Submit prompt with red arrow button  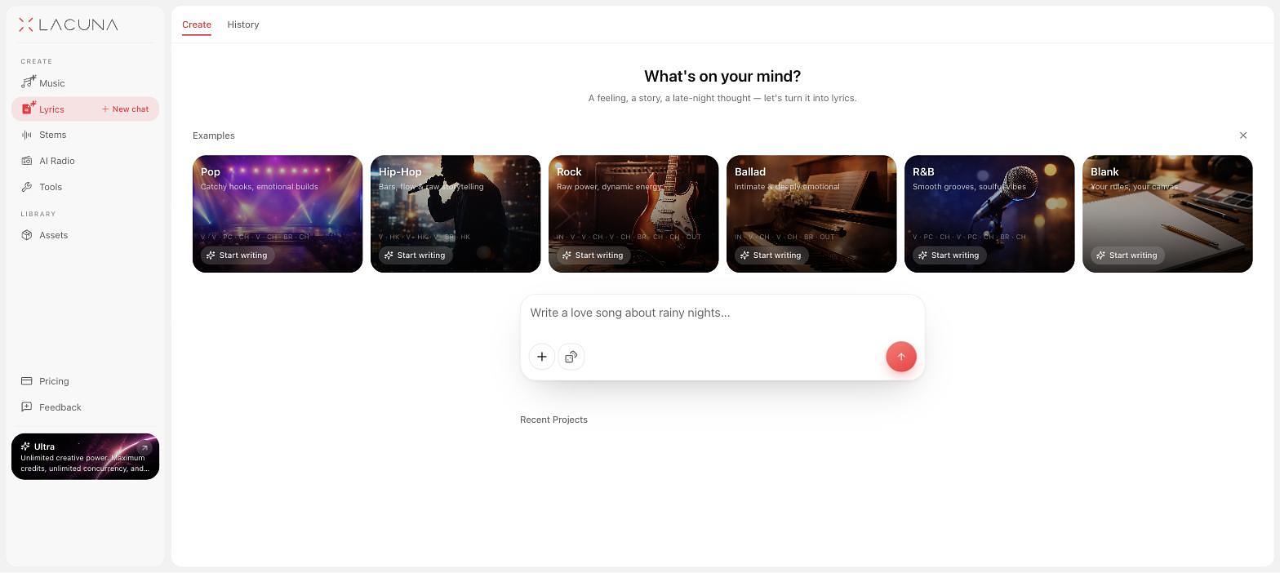pos(901,357)
